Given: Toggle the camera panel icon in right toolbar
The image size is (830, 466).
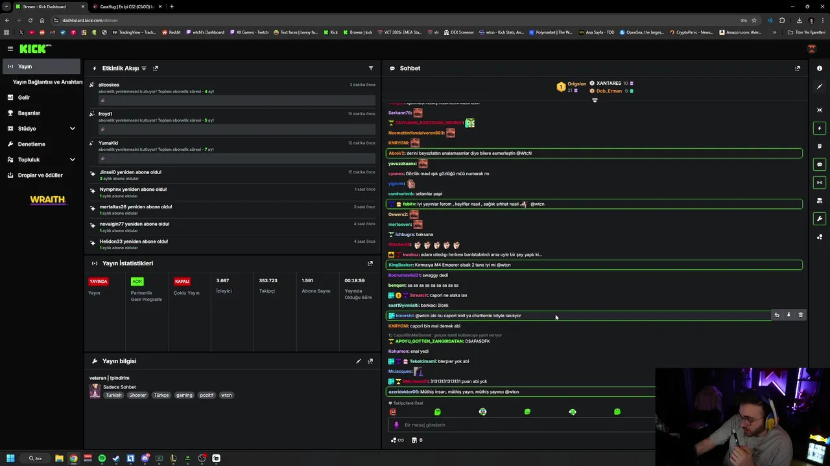Looking at the screenshot, I should (x=820, y=201).
